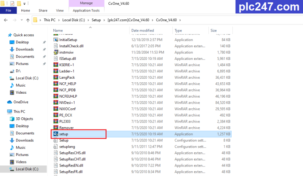Click the 11/28/2004 11:53 PM date cell

(x=148, y=52)
